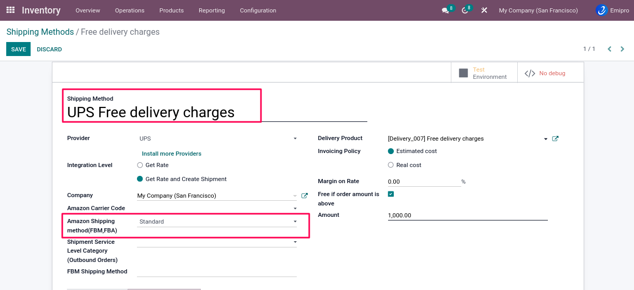Go to previous record arrow

610,49
